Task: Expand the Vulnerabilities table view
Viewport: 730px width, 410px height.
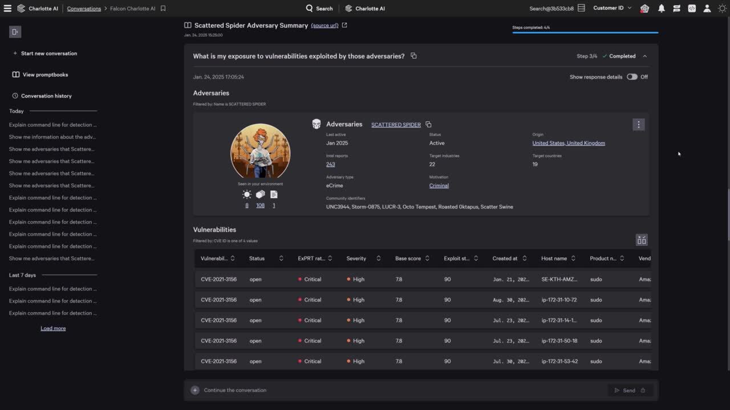Action: pyautogui.click(x=642, y=240)
